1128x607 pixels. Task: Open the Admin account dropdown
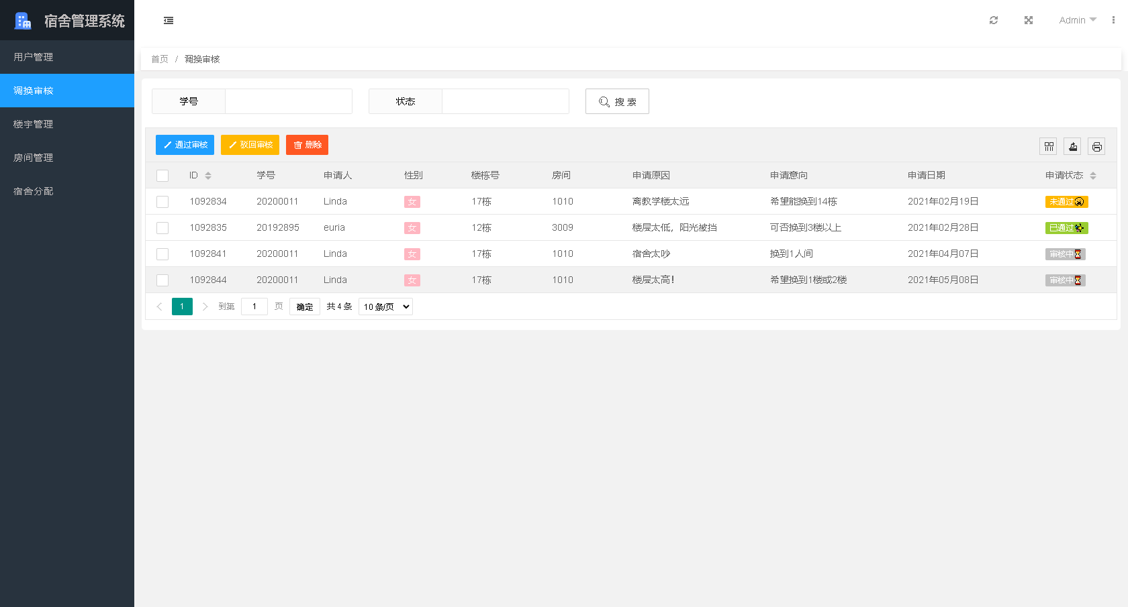(1076, 20)
